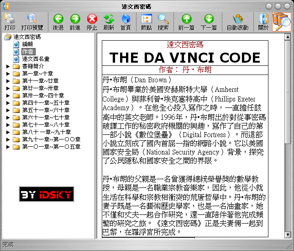Select the 第一０一章~第一０五章 folder label

(x=52, y=147)
